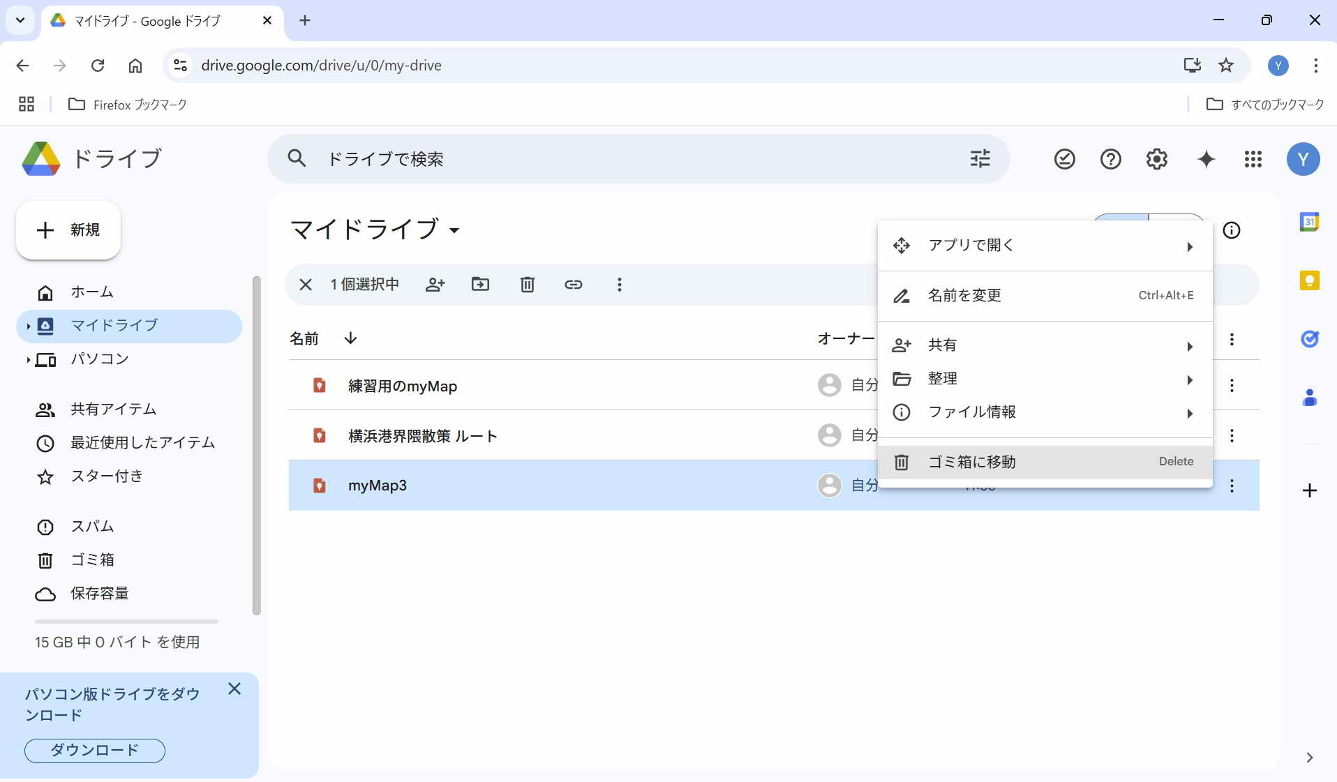Screen dimensions: 1337x782
Task: Open the Gemini sparkle icon
Action: point(1206,160)
